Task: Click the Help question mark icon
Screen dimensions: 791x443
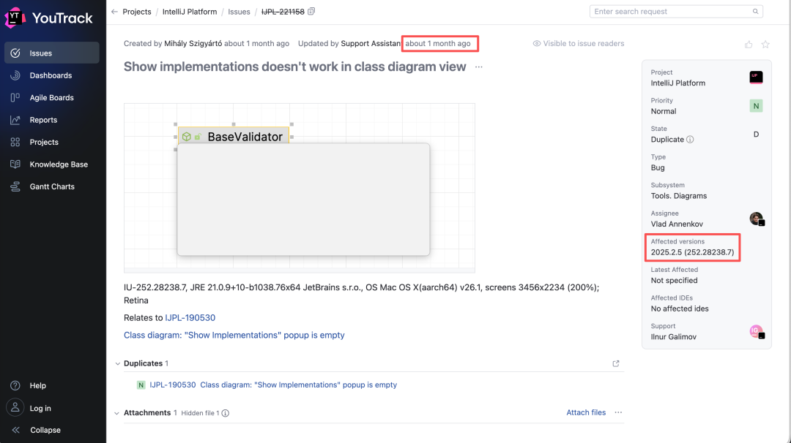Action: pos(15,385)
